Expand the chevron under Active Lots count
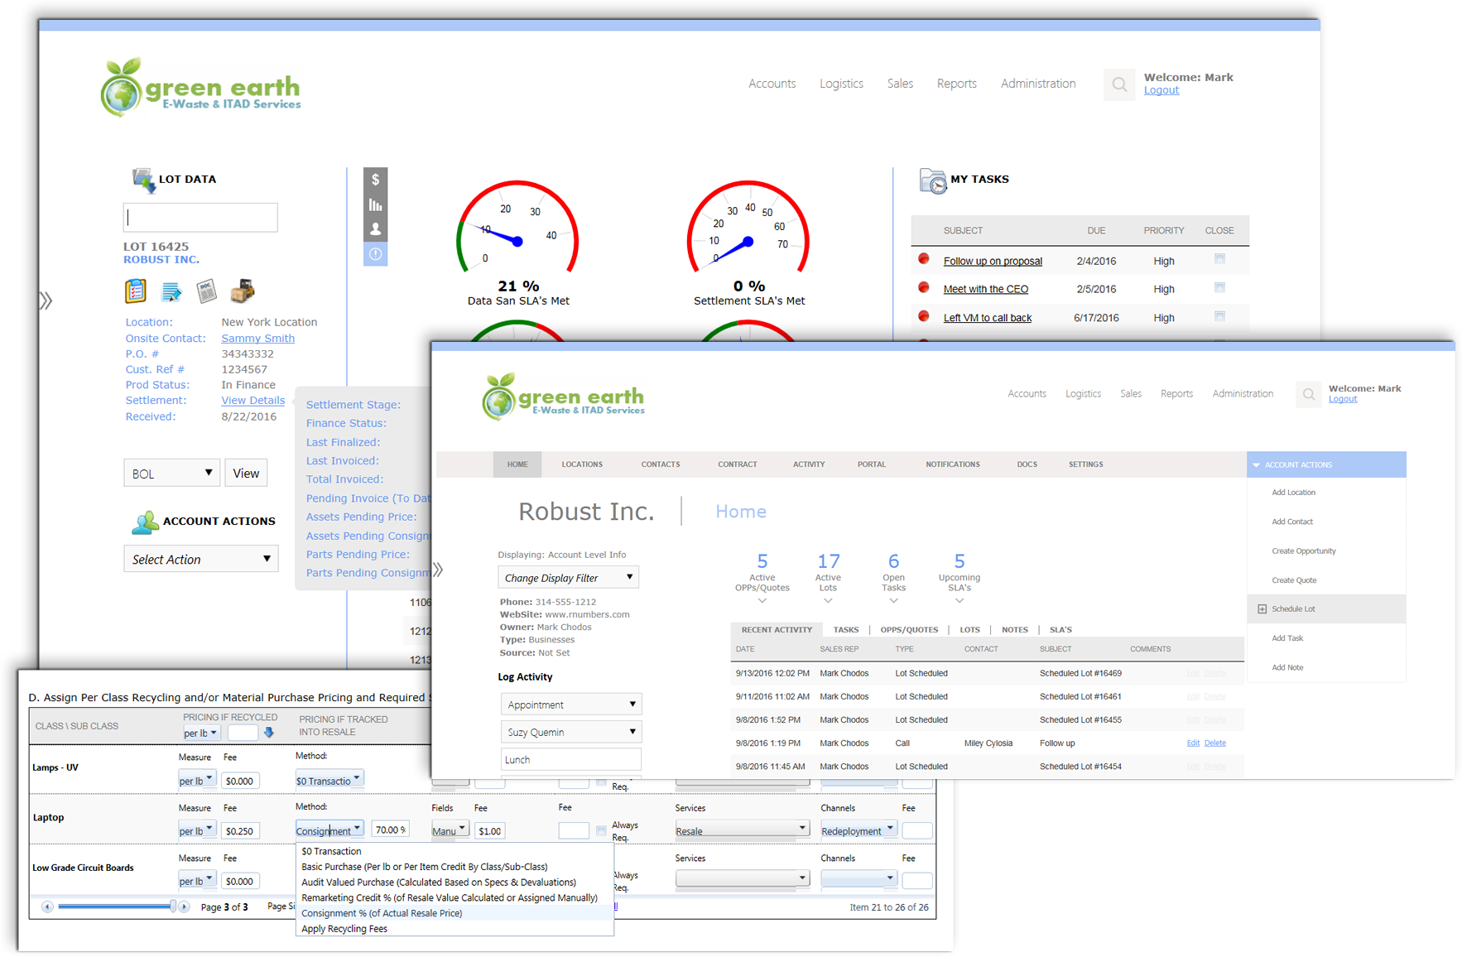The width and height of the screenshot is (1462, 957). [828, 601]
